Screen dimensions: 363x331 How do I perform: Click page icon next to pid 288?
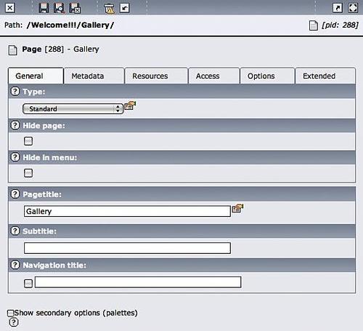pos(314,25)
